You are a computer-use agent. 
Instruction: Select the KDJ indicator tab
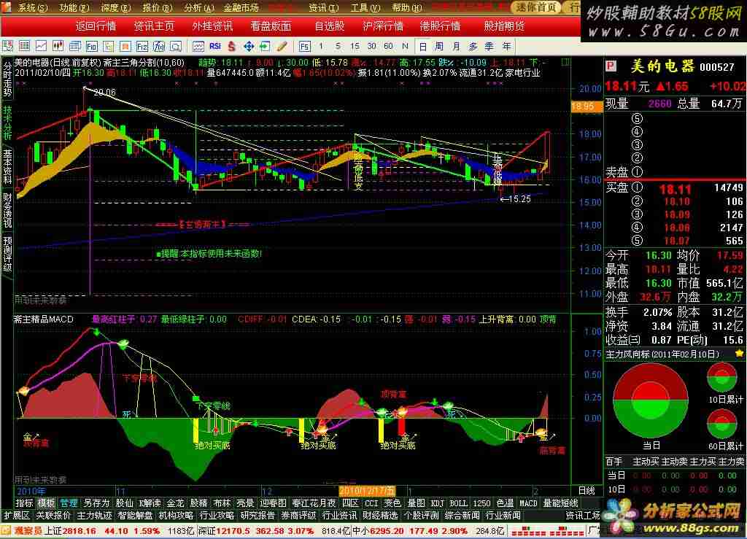tap(438, 503)
